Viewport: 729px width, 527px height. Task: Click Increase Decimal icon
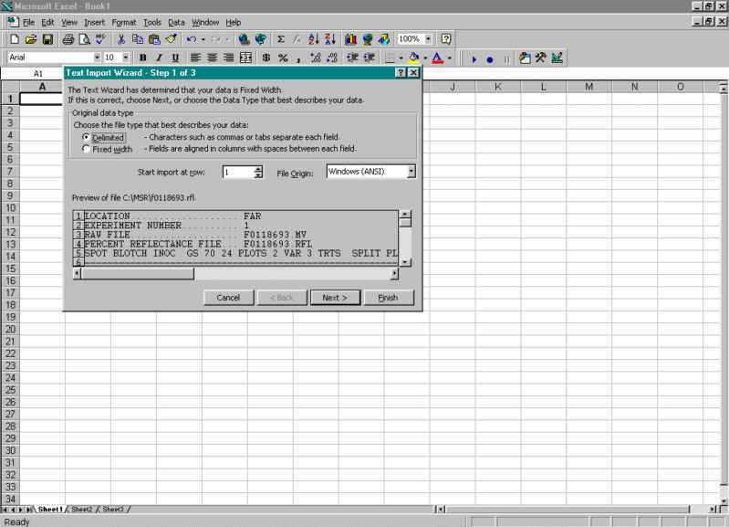coord(316,58)
